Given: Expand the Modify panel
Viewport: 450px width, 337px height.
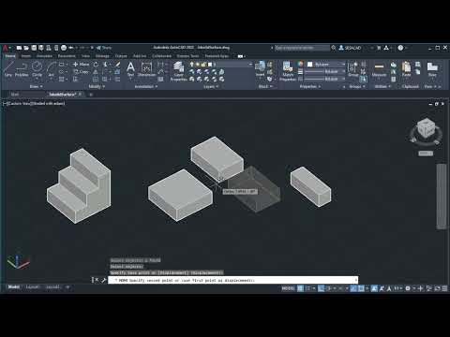Looking at the screenshot, I should 97,86.
